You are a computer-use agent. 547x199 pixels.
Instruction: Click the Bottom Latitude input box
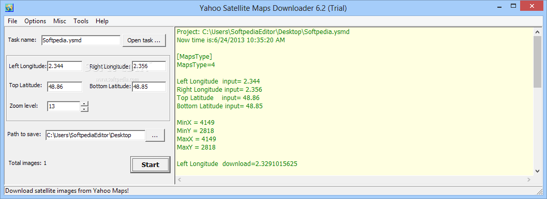pos(149,87)
